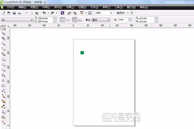Screen dimensions: 194x129
Task: Open the Options icon beside Snap
Action: [132, 13]
